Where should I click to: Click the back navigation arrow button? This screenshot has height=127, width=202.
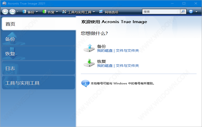(x=5, y=12)
